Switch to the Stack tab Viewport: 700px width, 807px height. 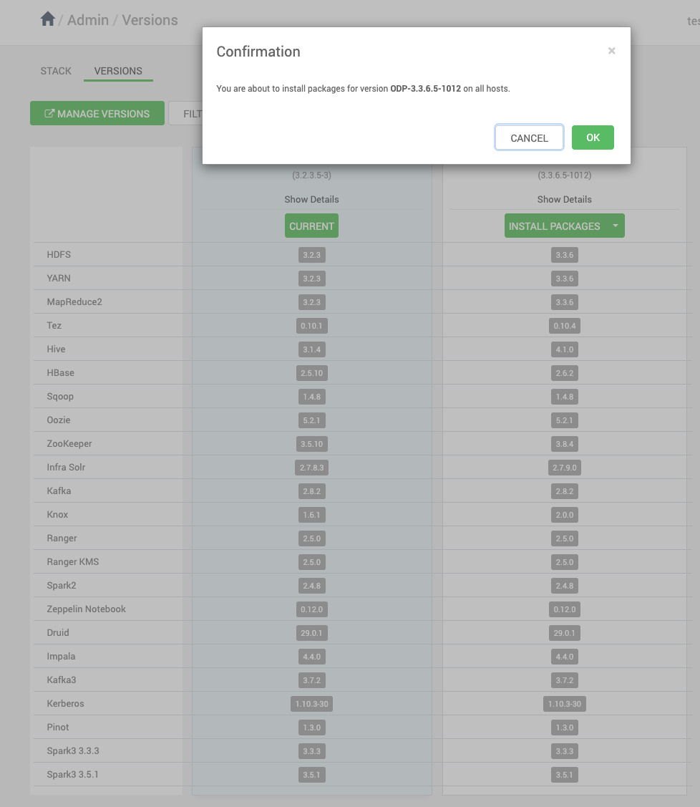56,71
